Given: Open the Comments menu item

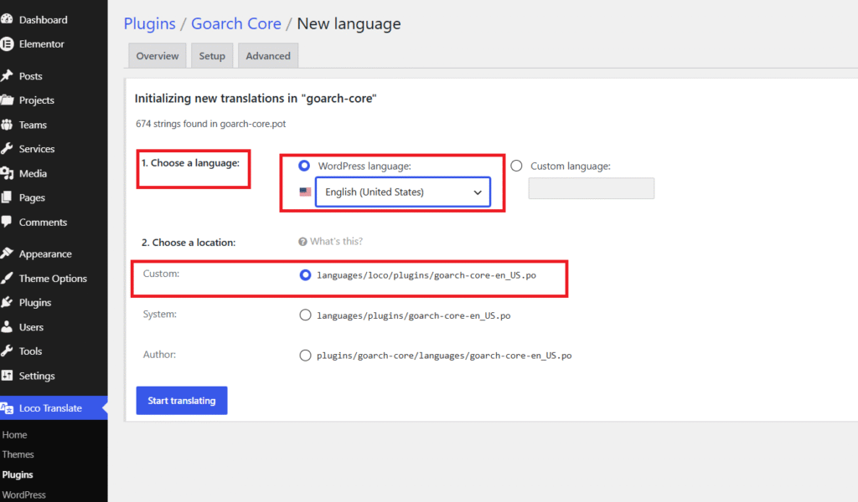Looking at the screenshot, I should [44, 222].
